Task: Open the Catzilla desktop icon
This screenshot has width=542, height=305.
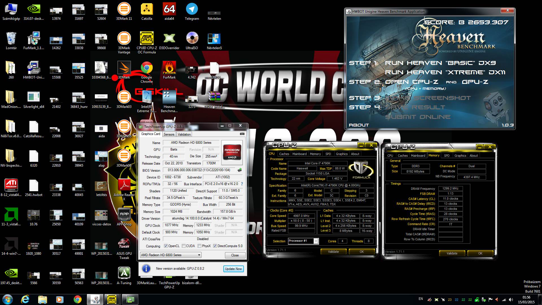Action: pyautogui.click(x=147, y=12)
